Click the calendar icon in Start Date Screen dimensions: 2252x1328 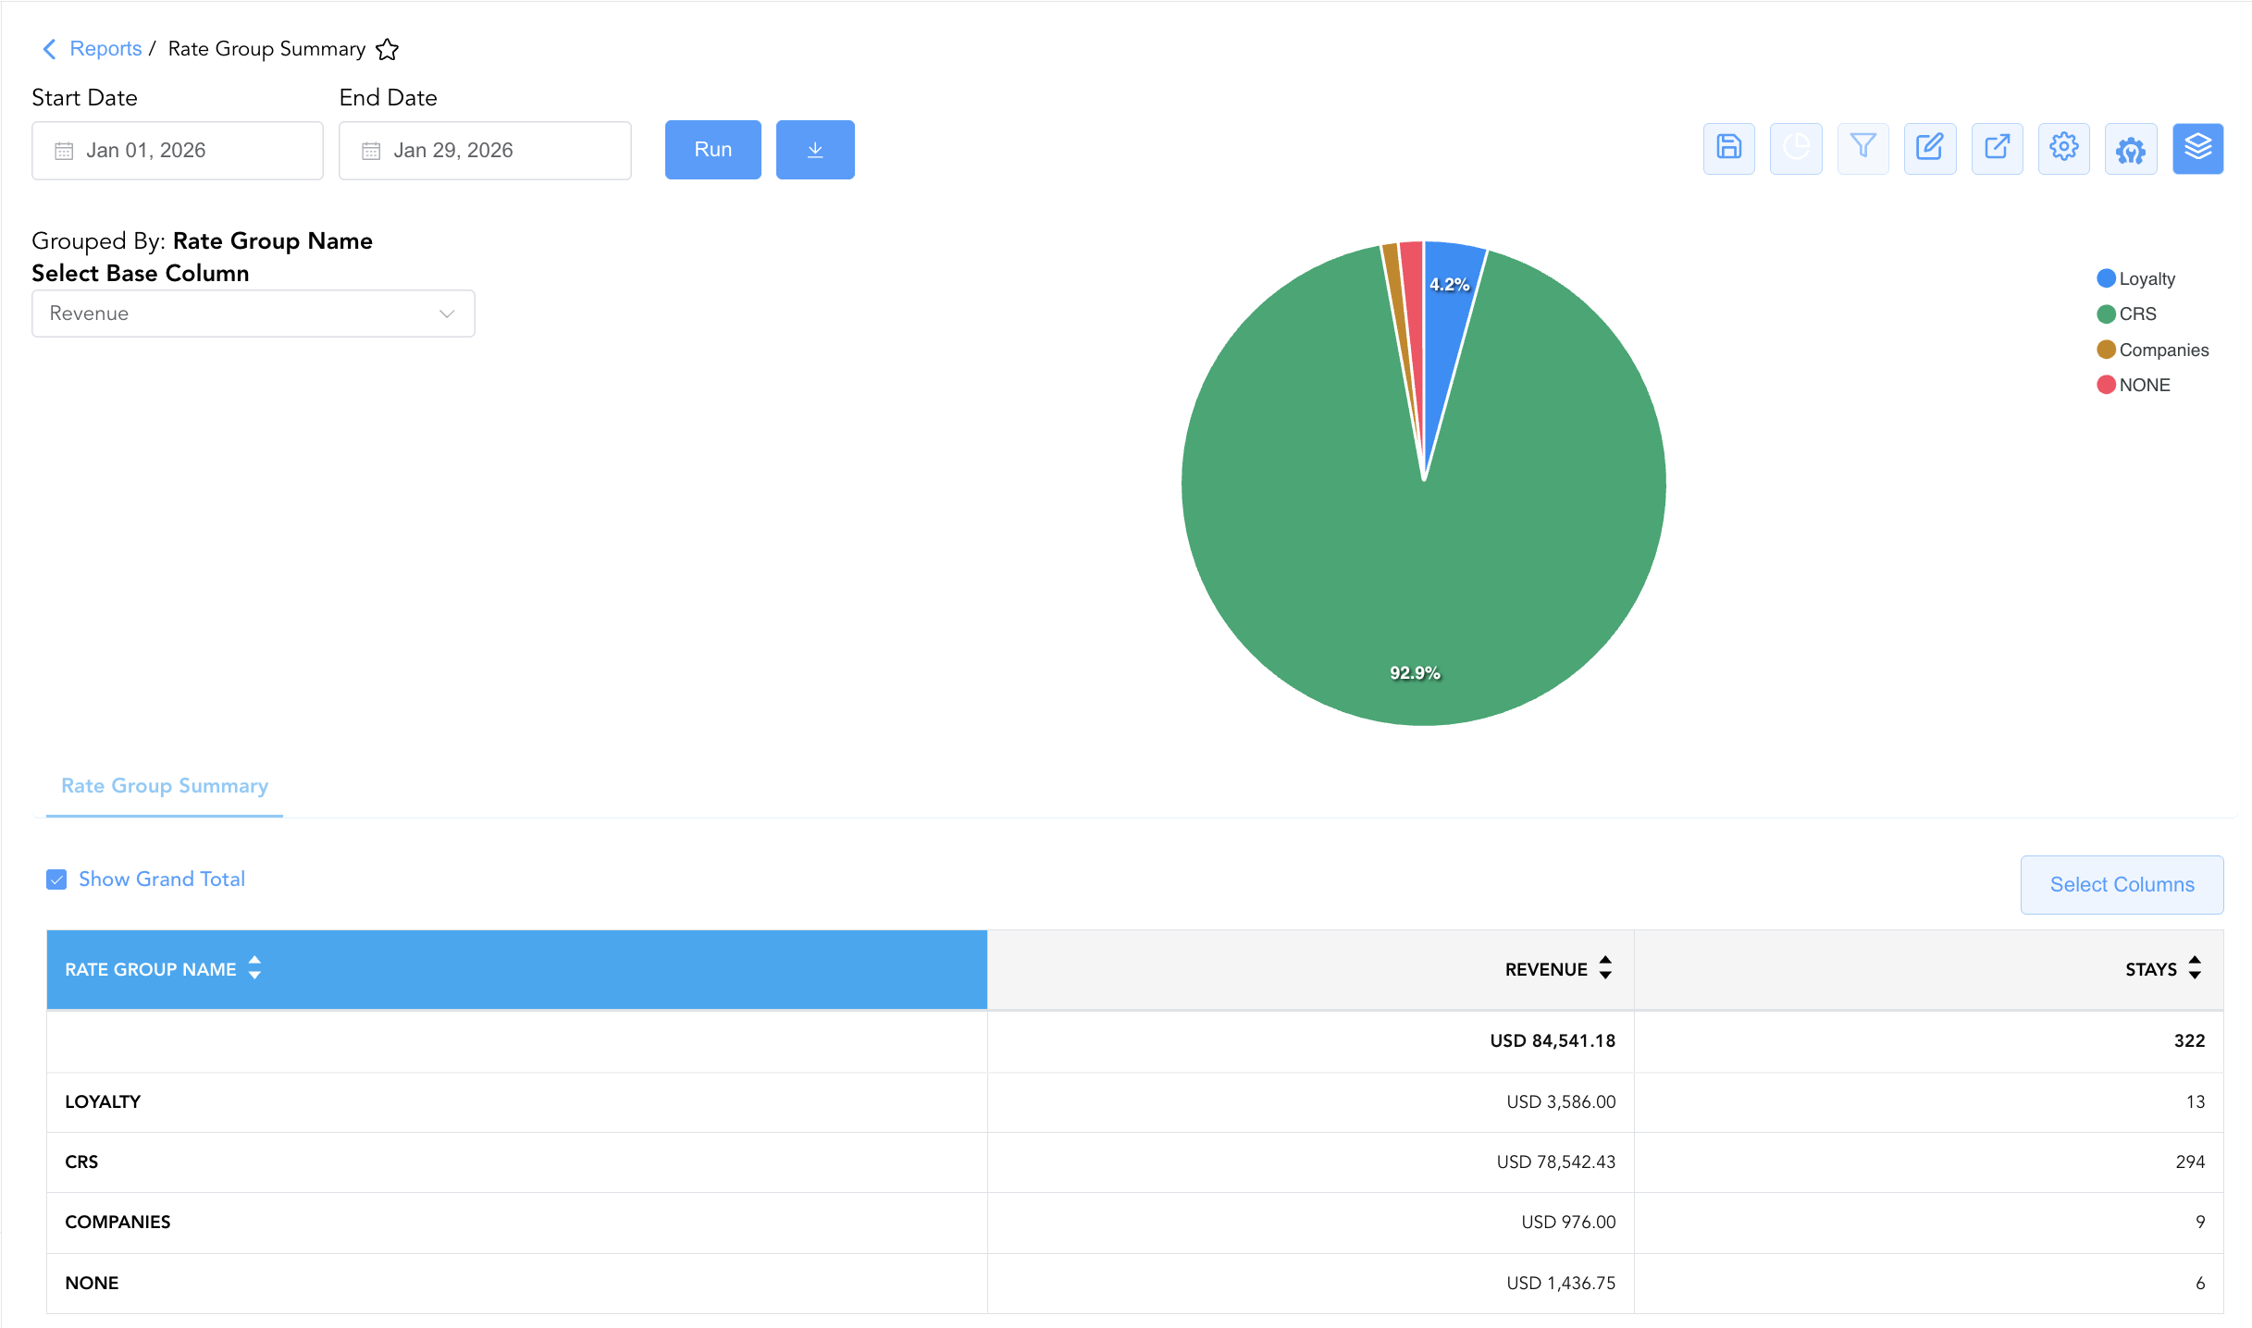(64, 151)
